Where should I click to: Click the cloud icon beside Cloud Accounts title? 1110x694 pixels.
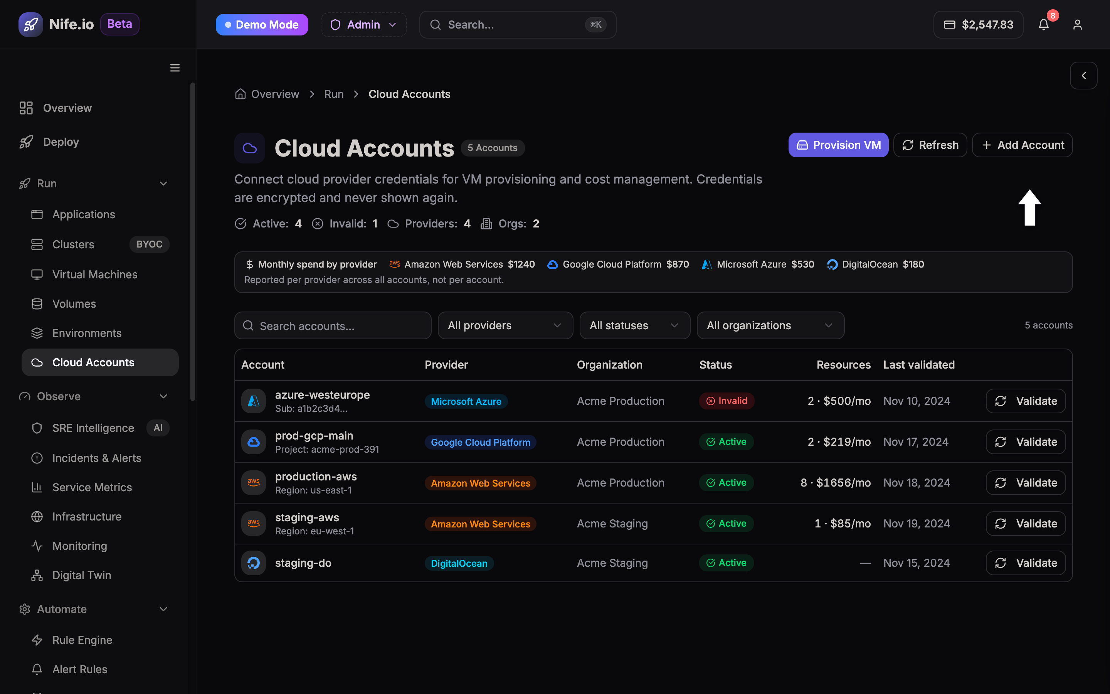(249, 148)
